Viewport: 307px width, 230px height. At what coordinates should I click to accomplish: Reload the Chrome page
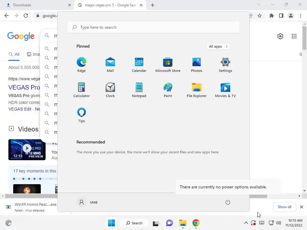point(26,16)
